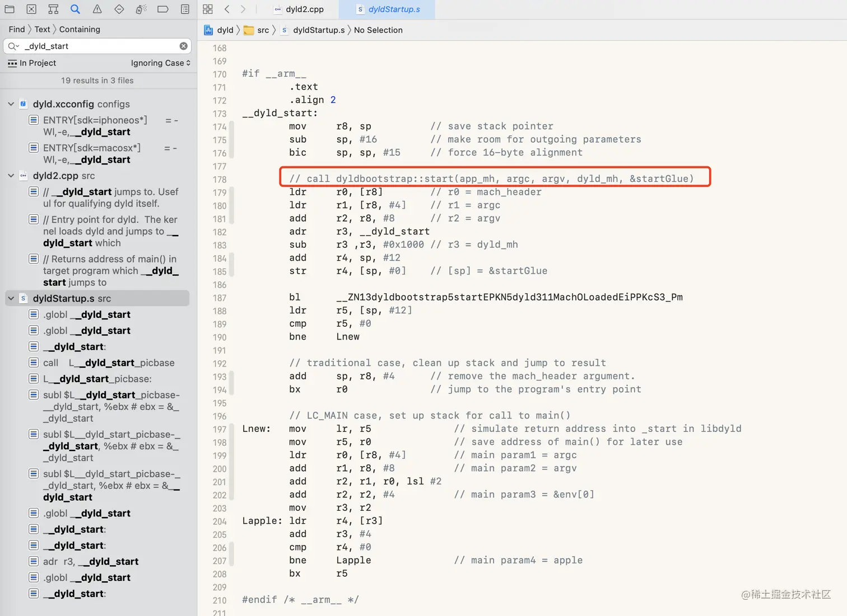Screen dimensions: 847x616
Task: Select result 'Entry point for dyld. The kernel'
Action: coord(104,231)
